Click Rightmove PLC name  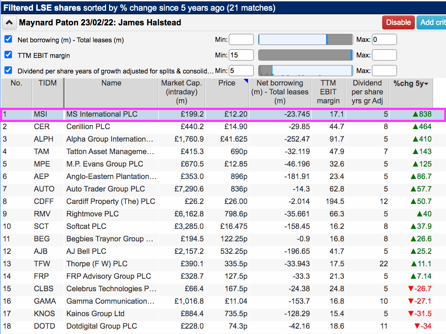(x=92, y=214)
